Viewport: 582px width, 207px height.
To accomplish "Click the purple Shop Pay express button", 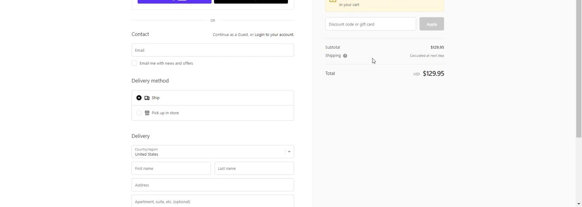I will pos(174,1).
